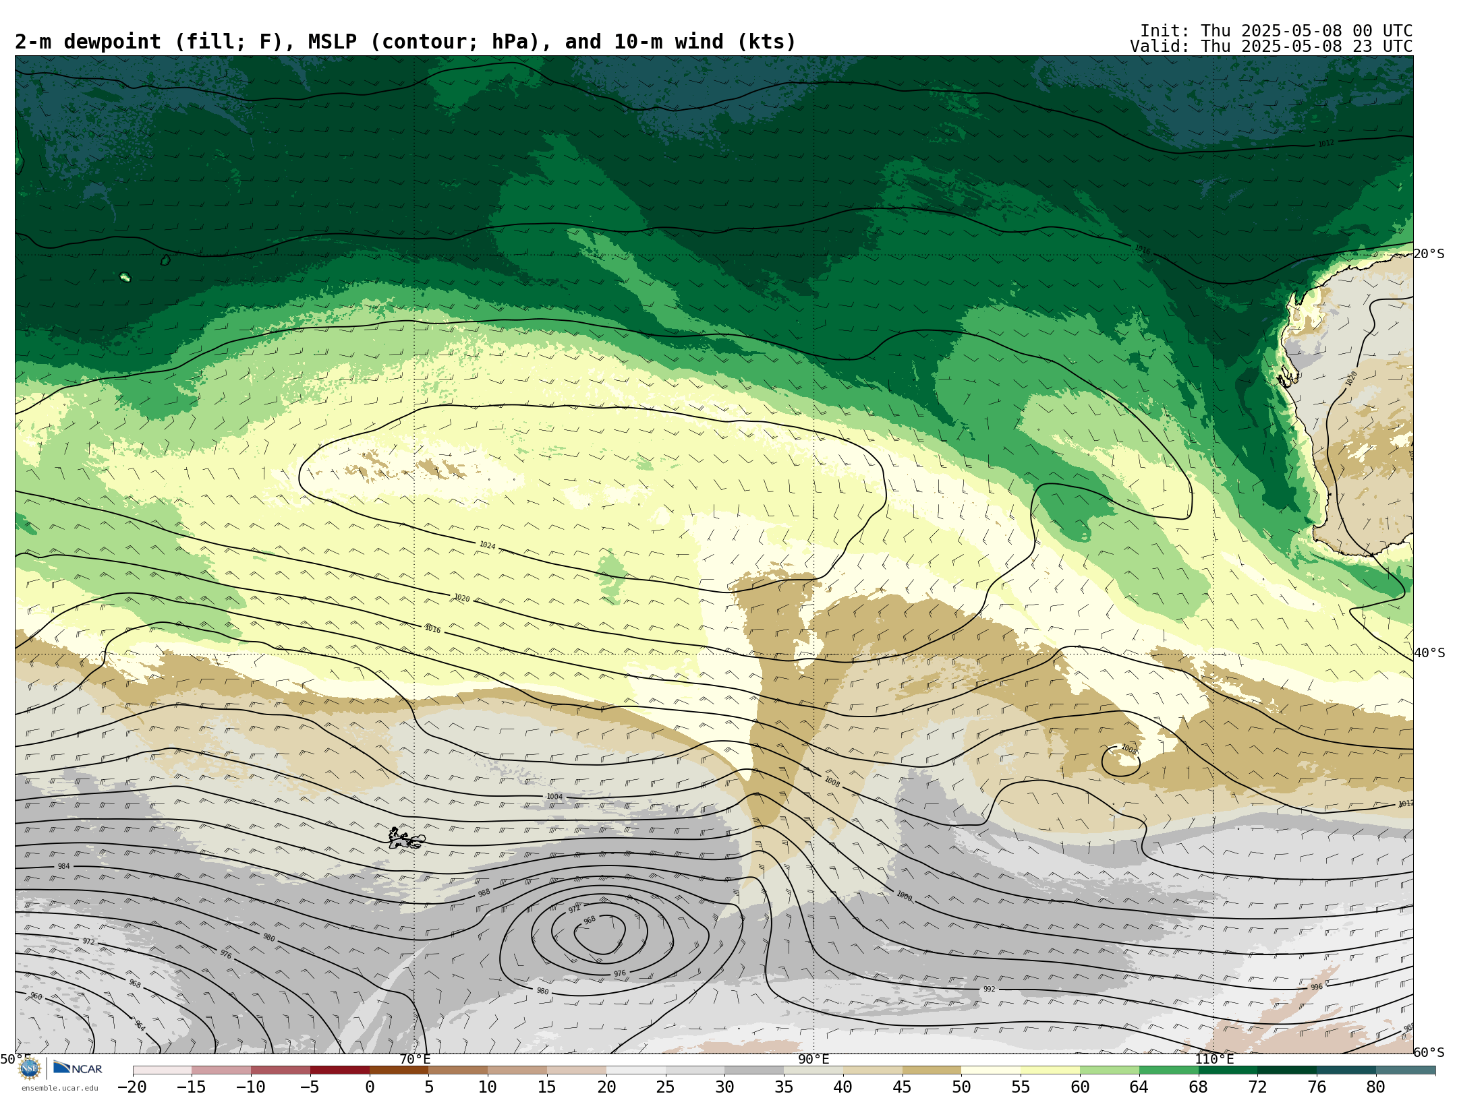
Task: Click the 110°E longitude label
Action: tap(1213, 1059)
